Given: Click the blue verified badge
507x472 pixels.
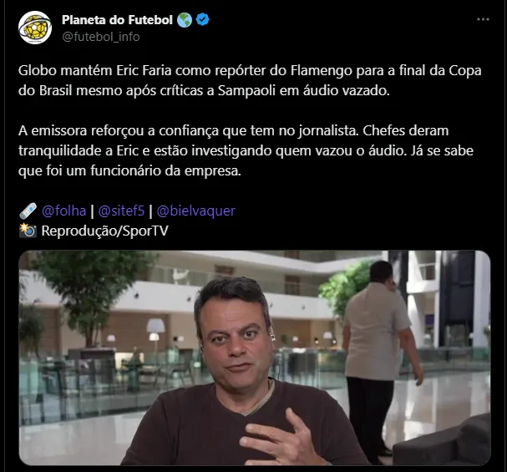Looking at the screenshot, I should 202,20.
